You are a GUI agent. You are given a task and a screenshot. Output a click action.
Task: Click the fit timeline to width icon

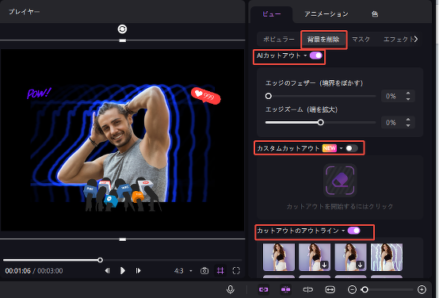[x=330, y=289]
